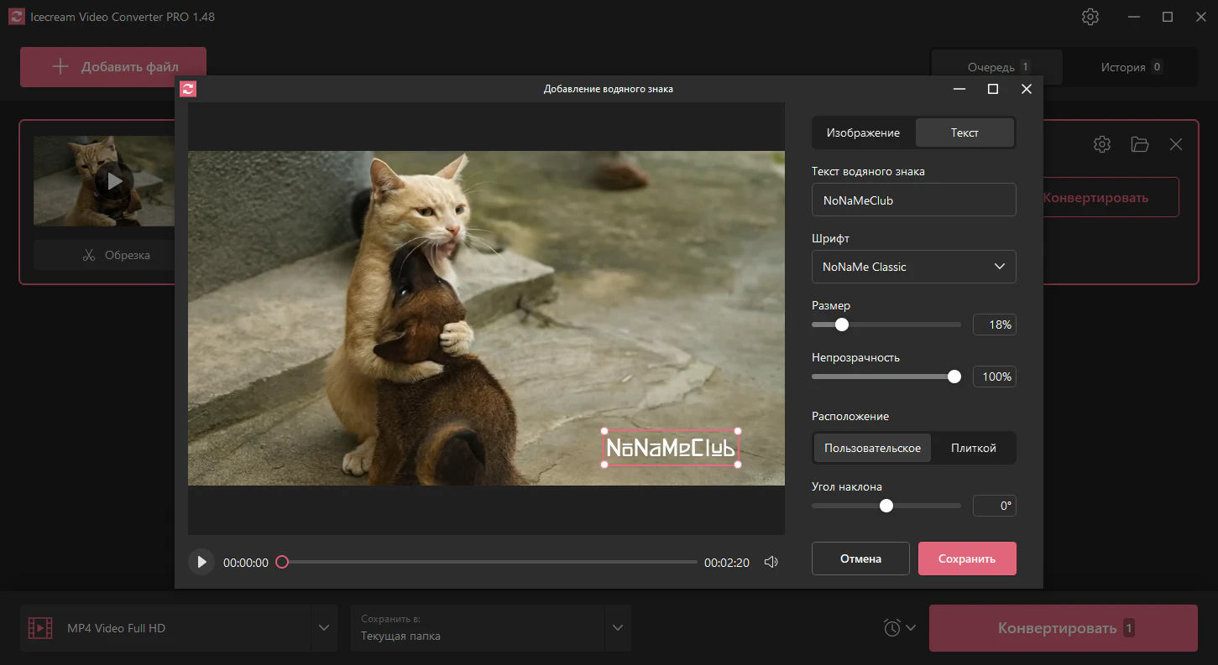Click the scheduler alarm clock icon

pos(891,627)
